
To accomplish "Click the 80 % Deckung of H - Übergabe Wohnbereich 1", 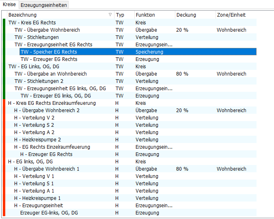I will coord(182,169).
